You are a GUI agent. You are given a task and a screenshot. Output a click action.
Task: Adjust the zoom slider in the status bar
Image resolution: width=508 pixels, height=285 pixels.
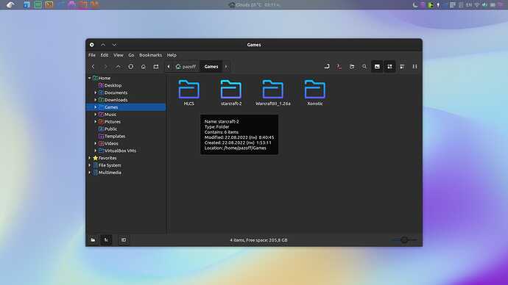(x=404, y=239)
